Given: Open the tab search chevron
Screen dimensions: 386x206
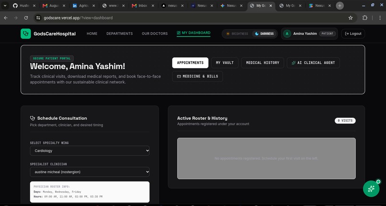Looking at the screenshot, I should tap(5, 5).
